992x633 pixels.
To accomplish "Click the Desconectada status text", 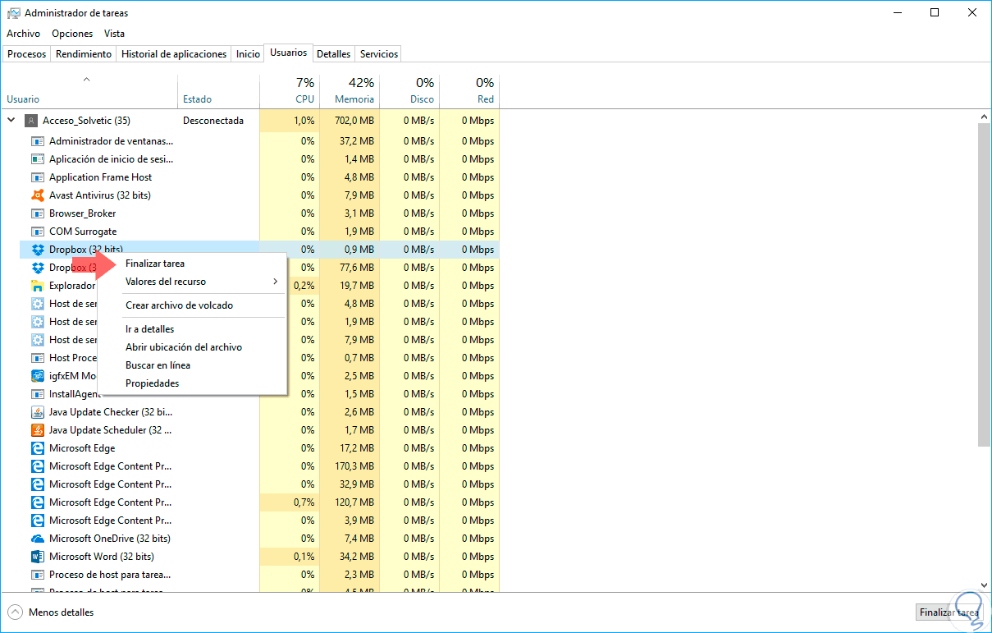I will tap(213, 121).
